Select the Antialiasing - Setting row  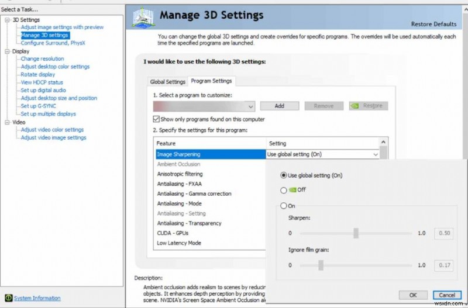tap(211, 213)
